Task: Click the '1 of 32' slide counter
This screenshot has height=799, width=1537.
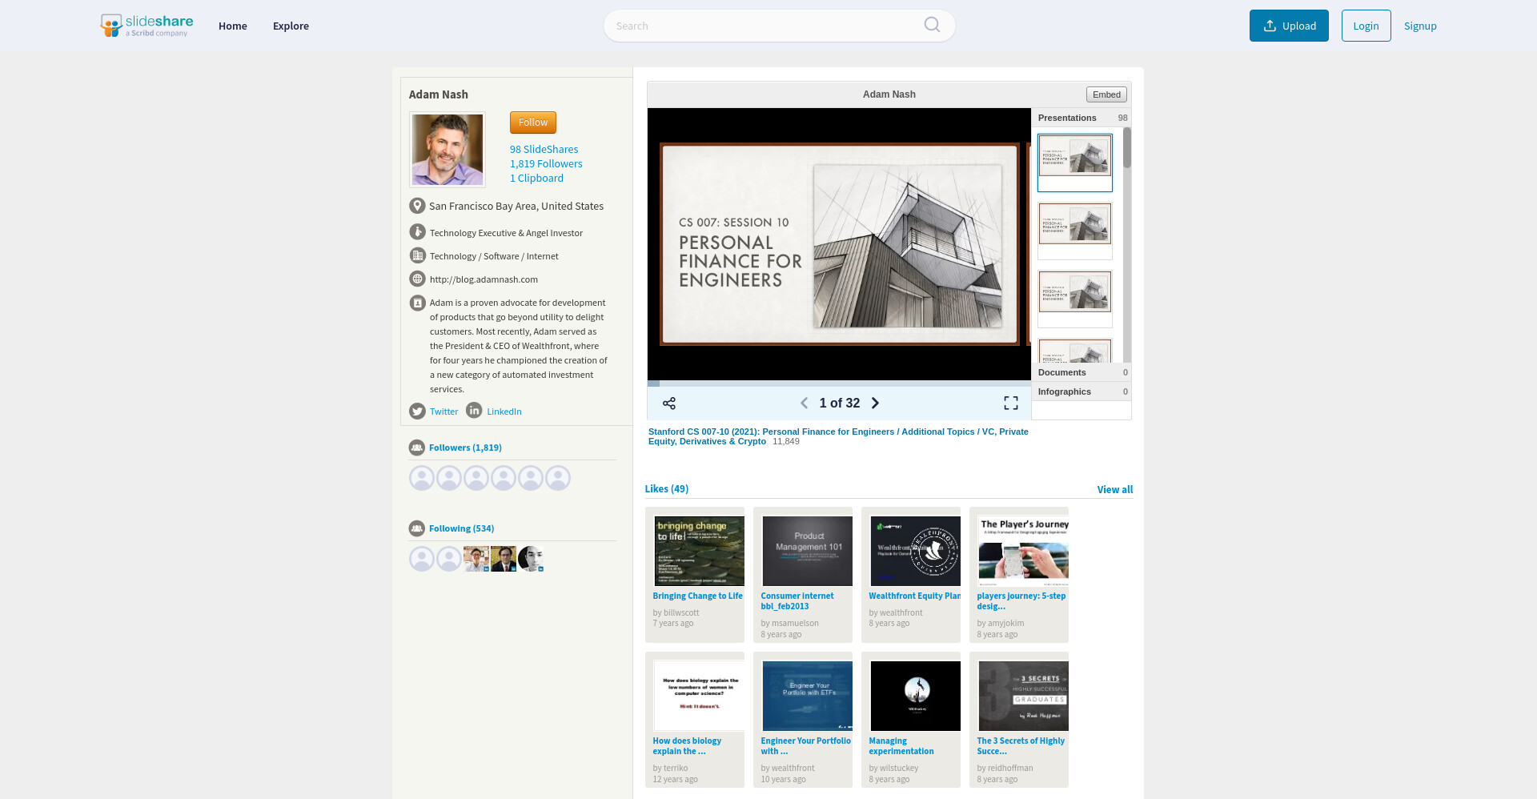Action: [x=839, y=404]
